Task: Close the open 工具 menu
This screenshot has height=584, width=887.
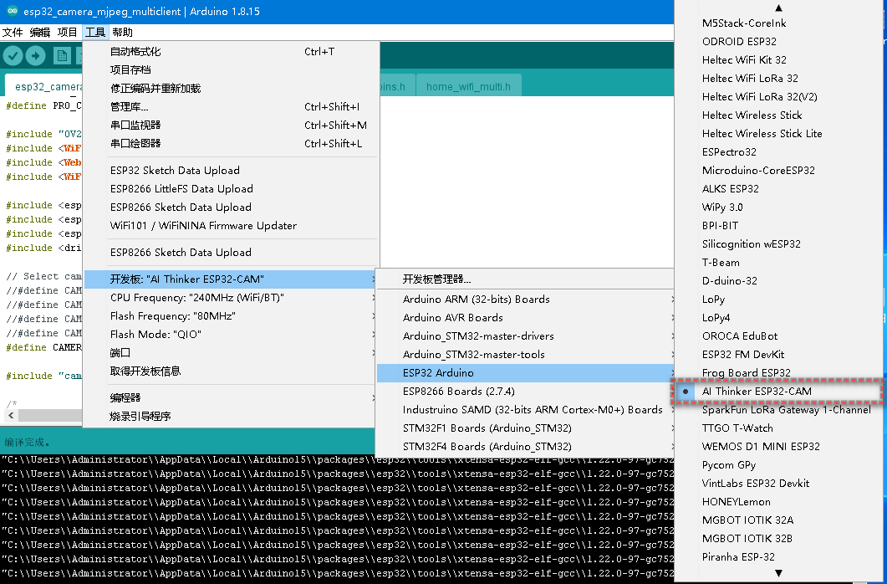Action: (95, 33)
